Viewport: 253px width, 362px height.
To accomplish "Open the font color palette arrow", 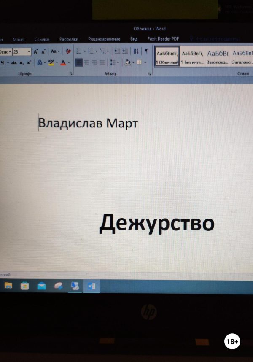I will point(68,62).
